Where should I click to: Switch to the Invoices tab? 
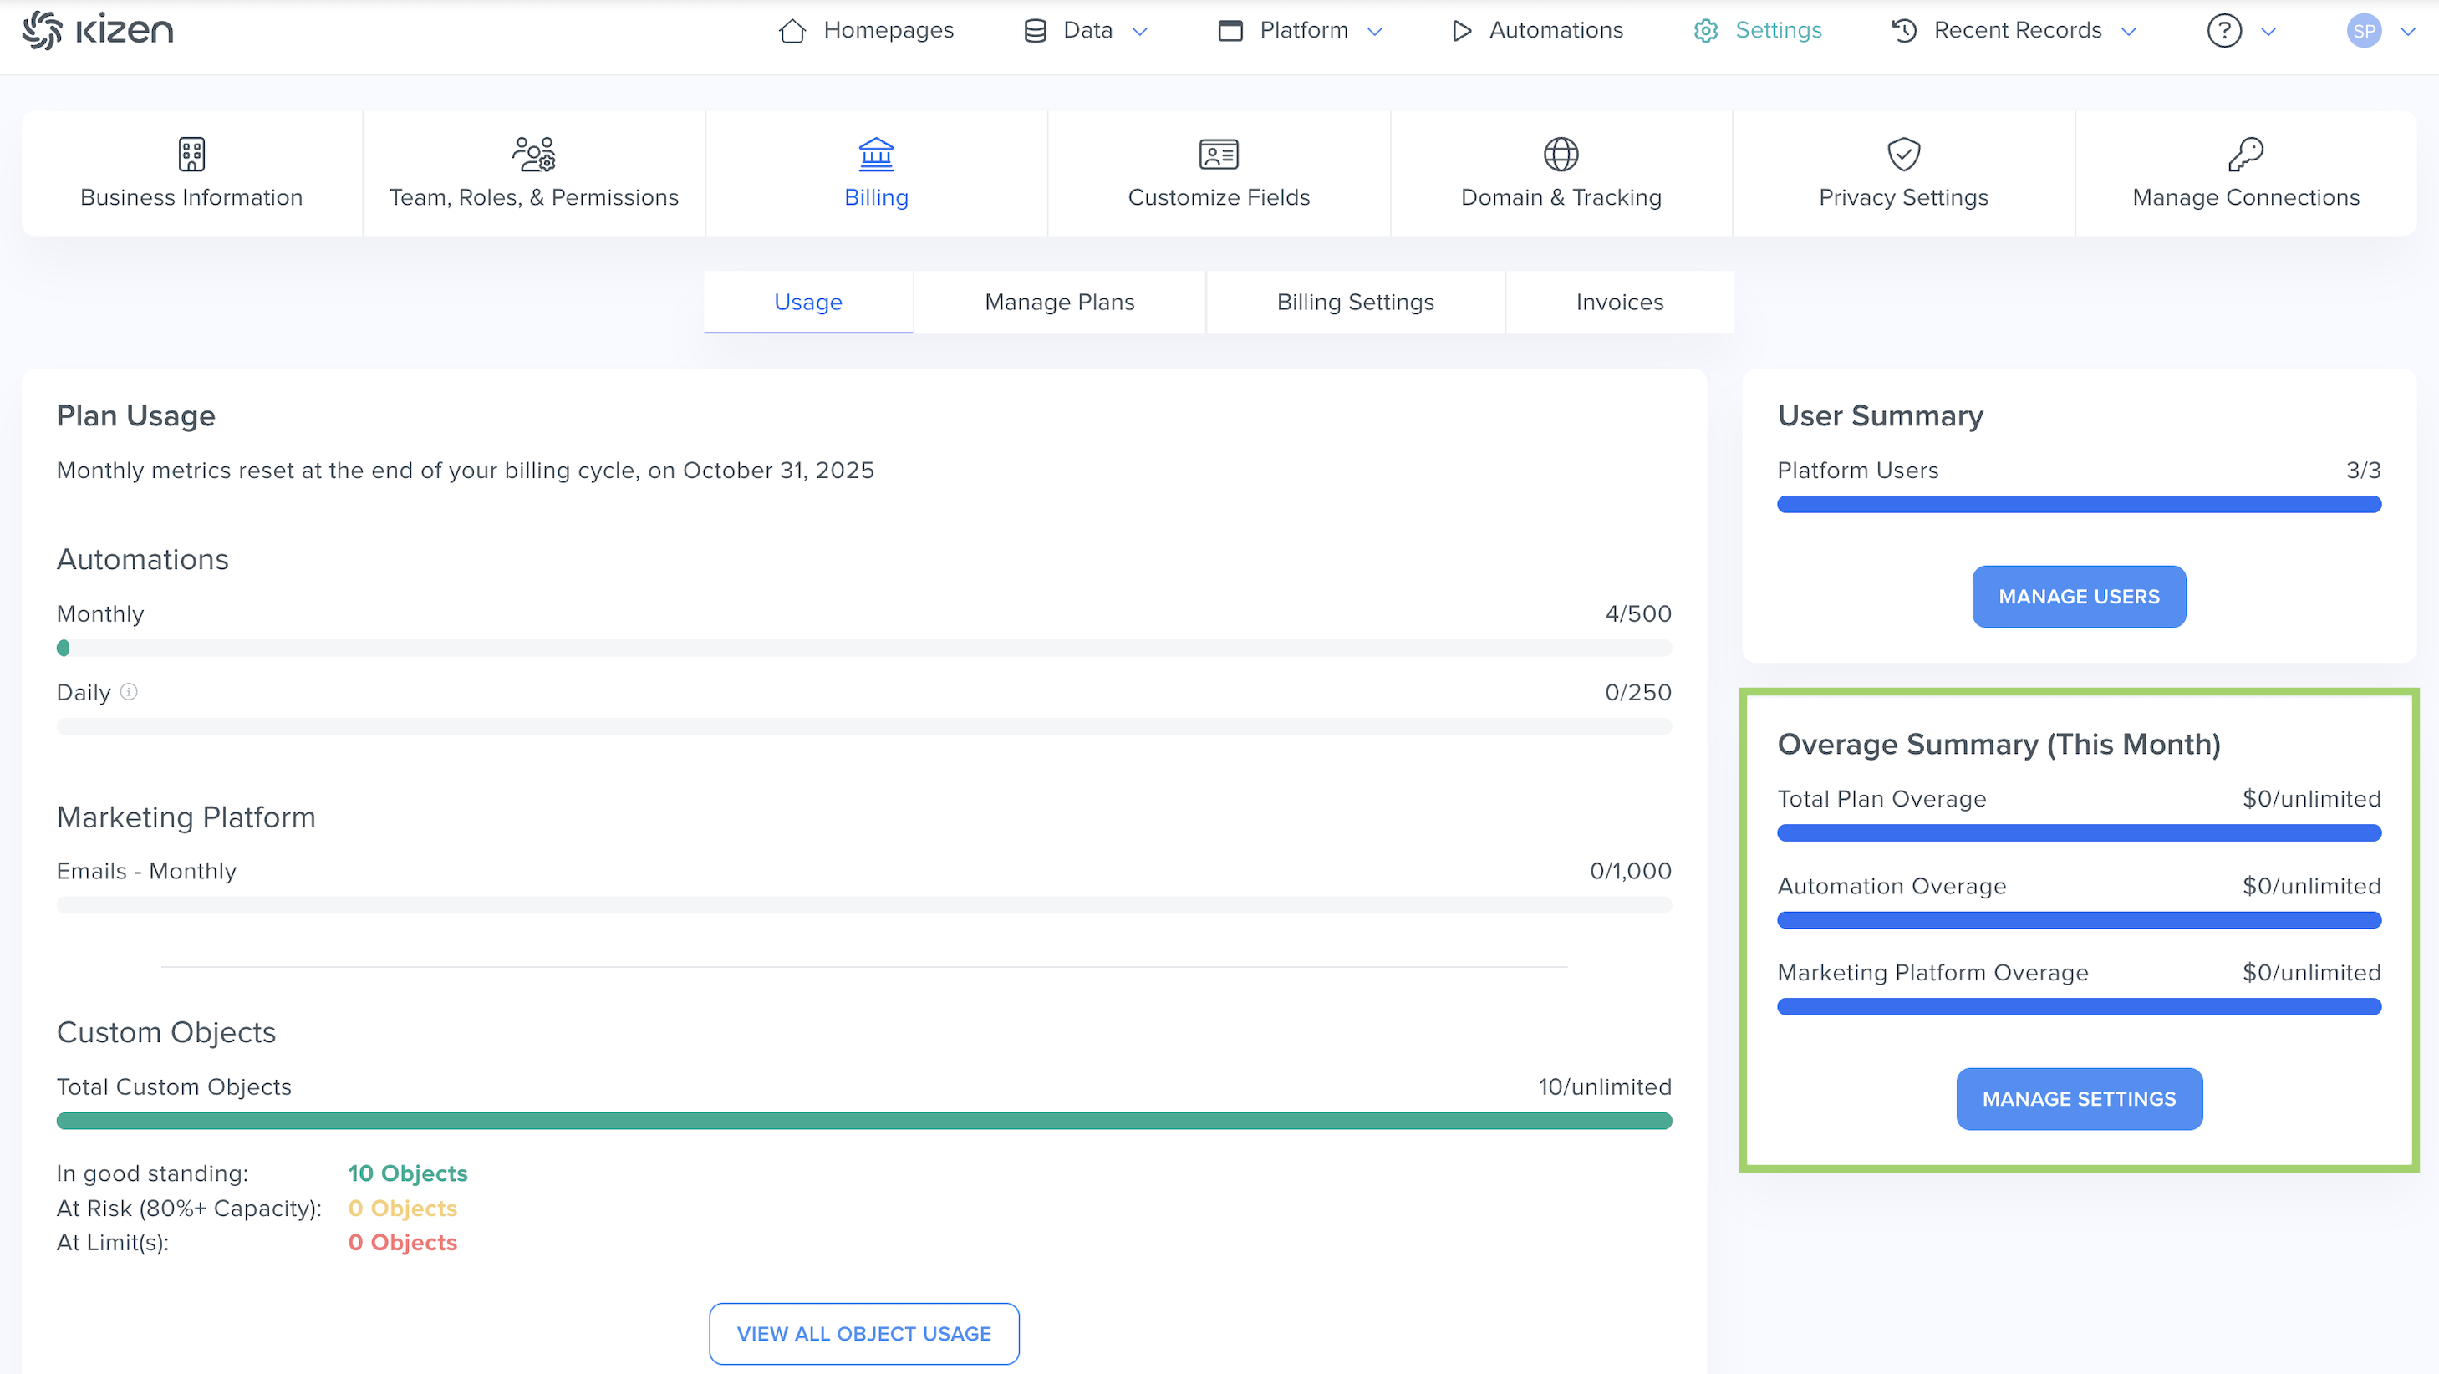point(1619,302)
